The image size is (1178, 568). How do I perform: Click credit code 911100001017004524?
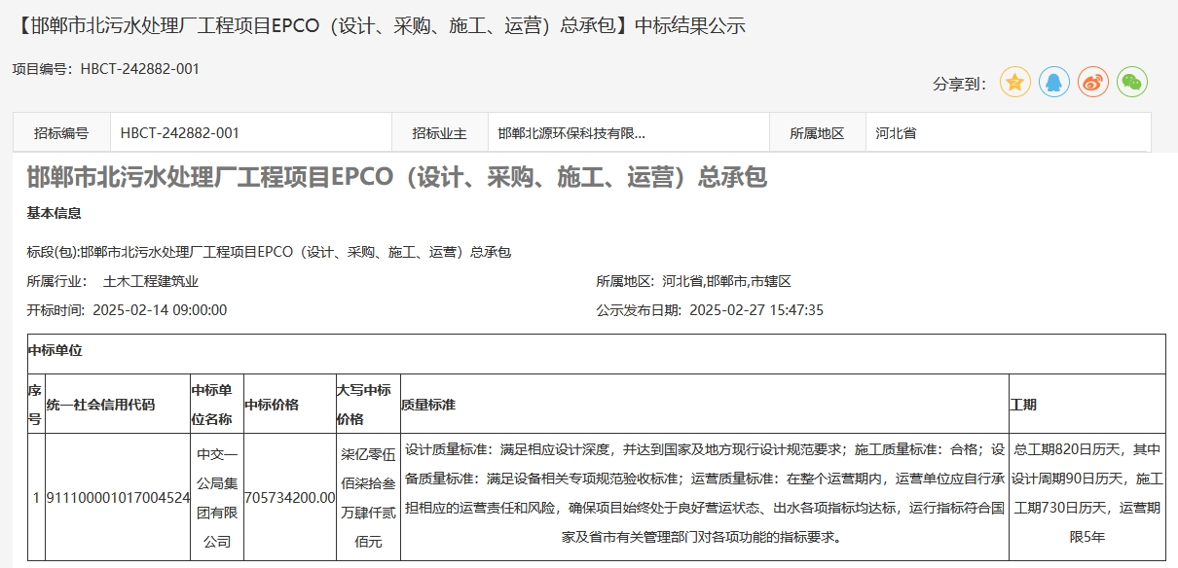118,497
